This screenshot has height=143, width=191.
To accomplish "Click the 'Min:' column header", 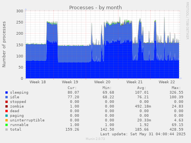I will tap(107, 88).
